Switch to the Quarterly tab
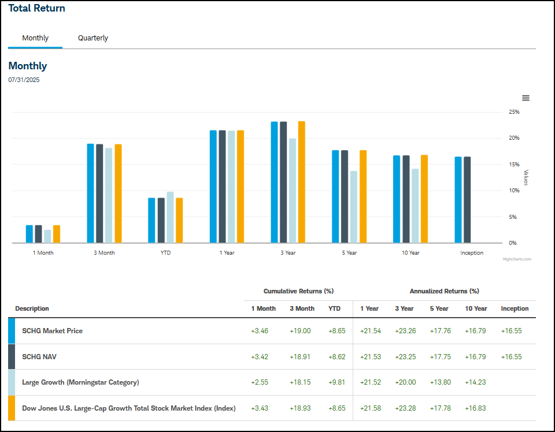Image resolution: width=555 pixels, height=432 pixels. click(92, 38)
